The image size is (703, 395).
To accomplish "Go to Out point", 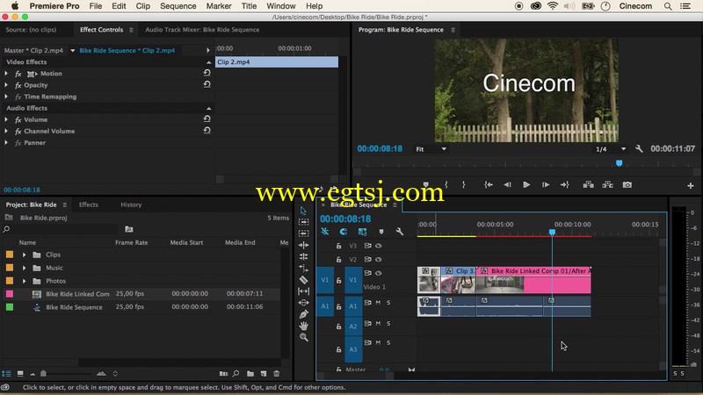I will (x=564, y=184).
